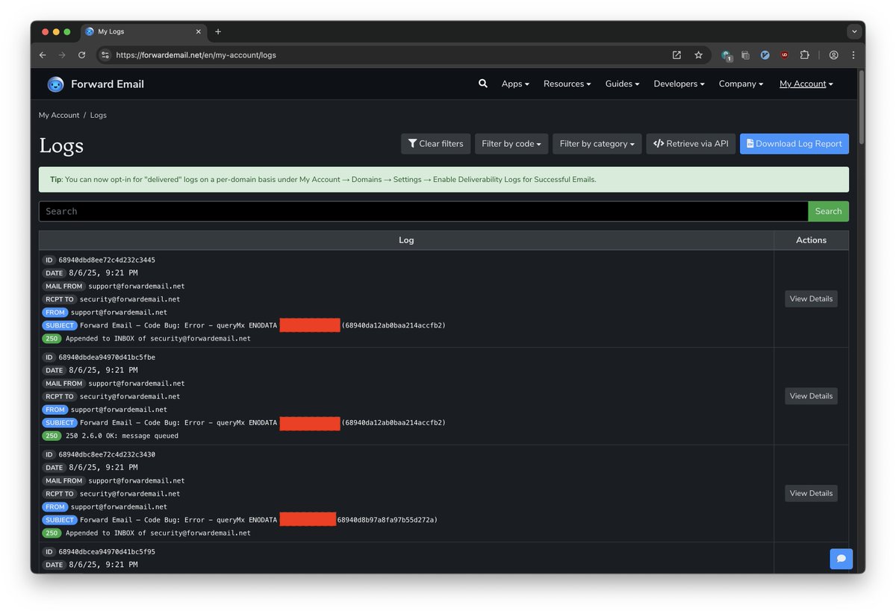
Task: Click the page vertical scrollbar
Action: 861,107
